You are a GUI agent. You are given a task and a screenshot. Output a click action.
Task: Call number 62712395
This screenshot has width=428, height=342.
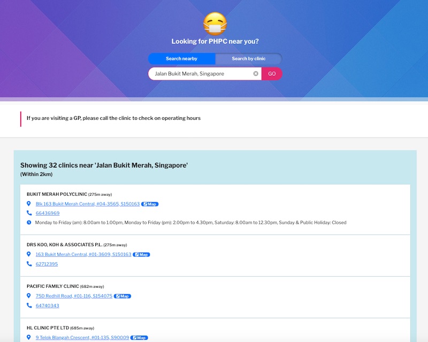click(47, 264)
